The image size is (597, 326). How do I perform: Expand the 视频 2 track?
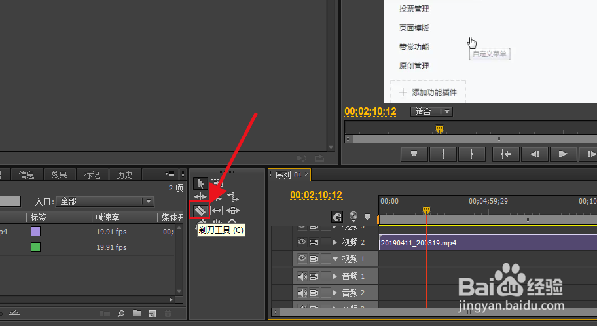coord(335,242)
